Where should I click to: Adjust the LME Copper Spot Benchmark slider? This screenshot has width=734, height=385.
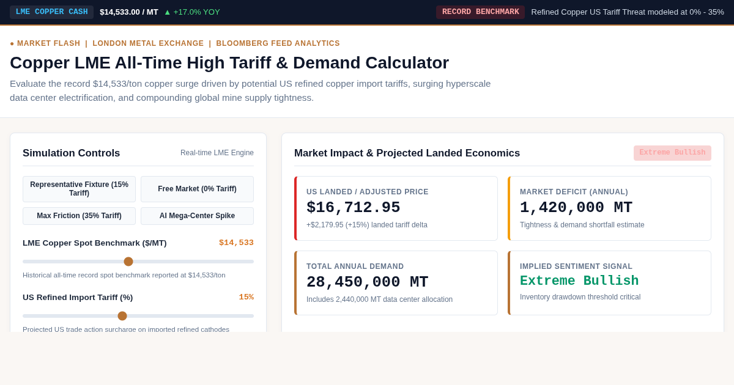click(x=138, y=262)
